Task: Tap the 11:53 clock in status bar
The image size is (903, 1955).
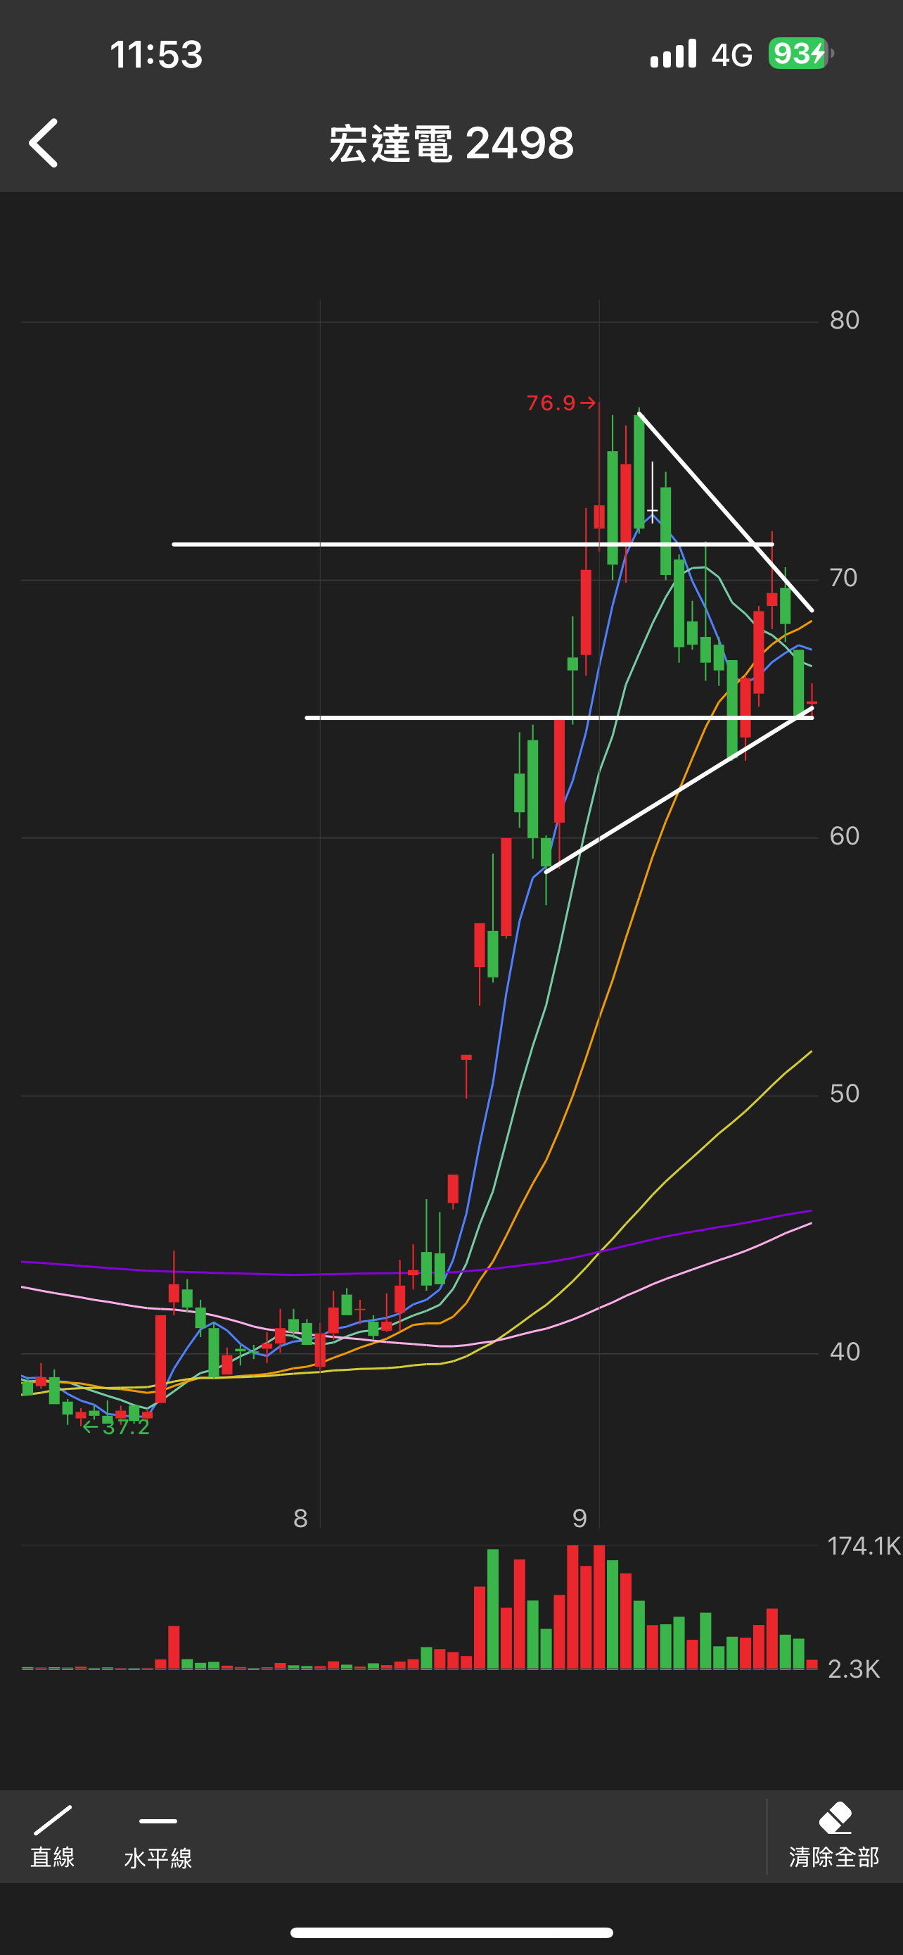Action: point(156,55)
